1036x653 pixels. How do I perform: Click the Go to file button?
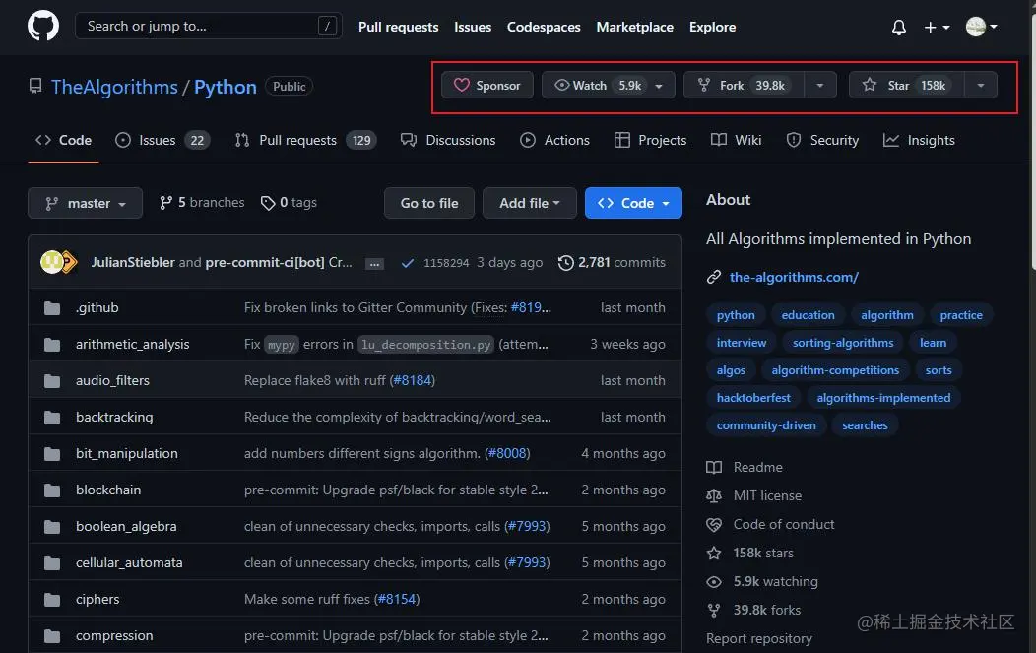pyautogui.click(x=429, y=203)
